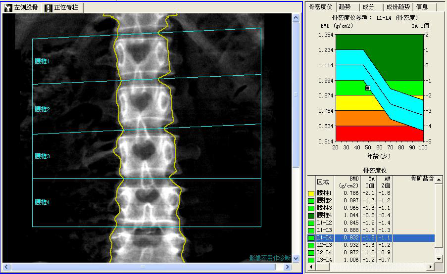Select the 腰椎3 table row
Viewport: 447px width, 274px height.
tap(371, 208)
